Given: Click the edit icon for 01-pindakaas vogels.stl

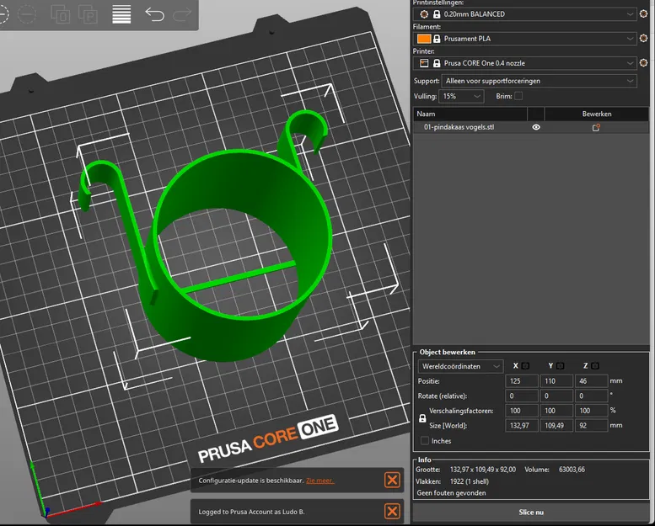Looking at the screenshot, I should click(596, 128).
